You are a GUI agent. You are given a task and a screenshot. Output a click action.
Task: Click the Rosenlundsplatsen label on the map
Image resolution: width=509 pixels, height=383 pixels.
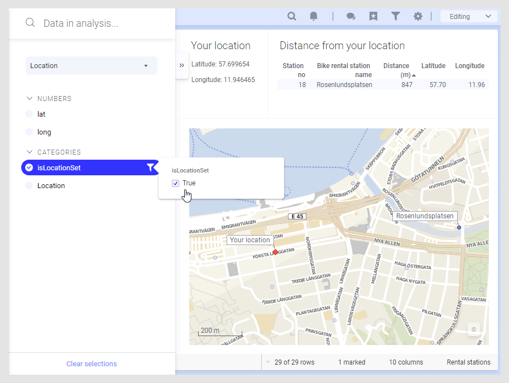point(425,216)
